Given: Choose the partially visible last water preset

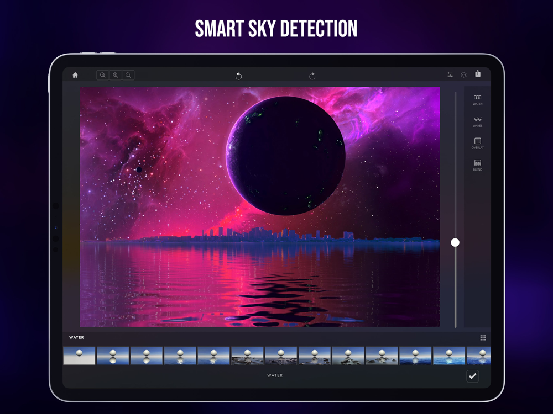Looking at the screenshot, I should (x=478, y=356).
